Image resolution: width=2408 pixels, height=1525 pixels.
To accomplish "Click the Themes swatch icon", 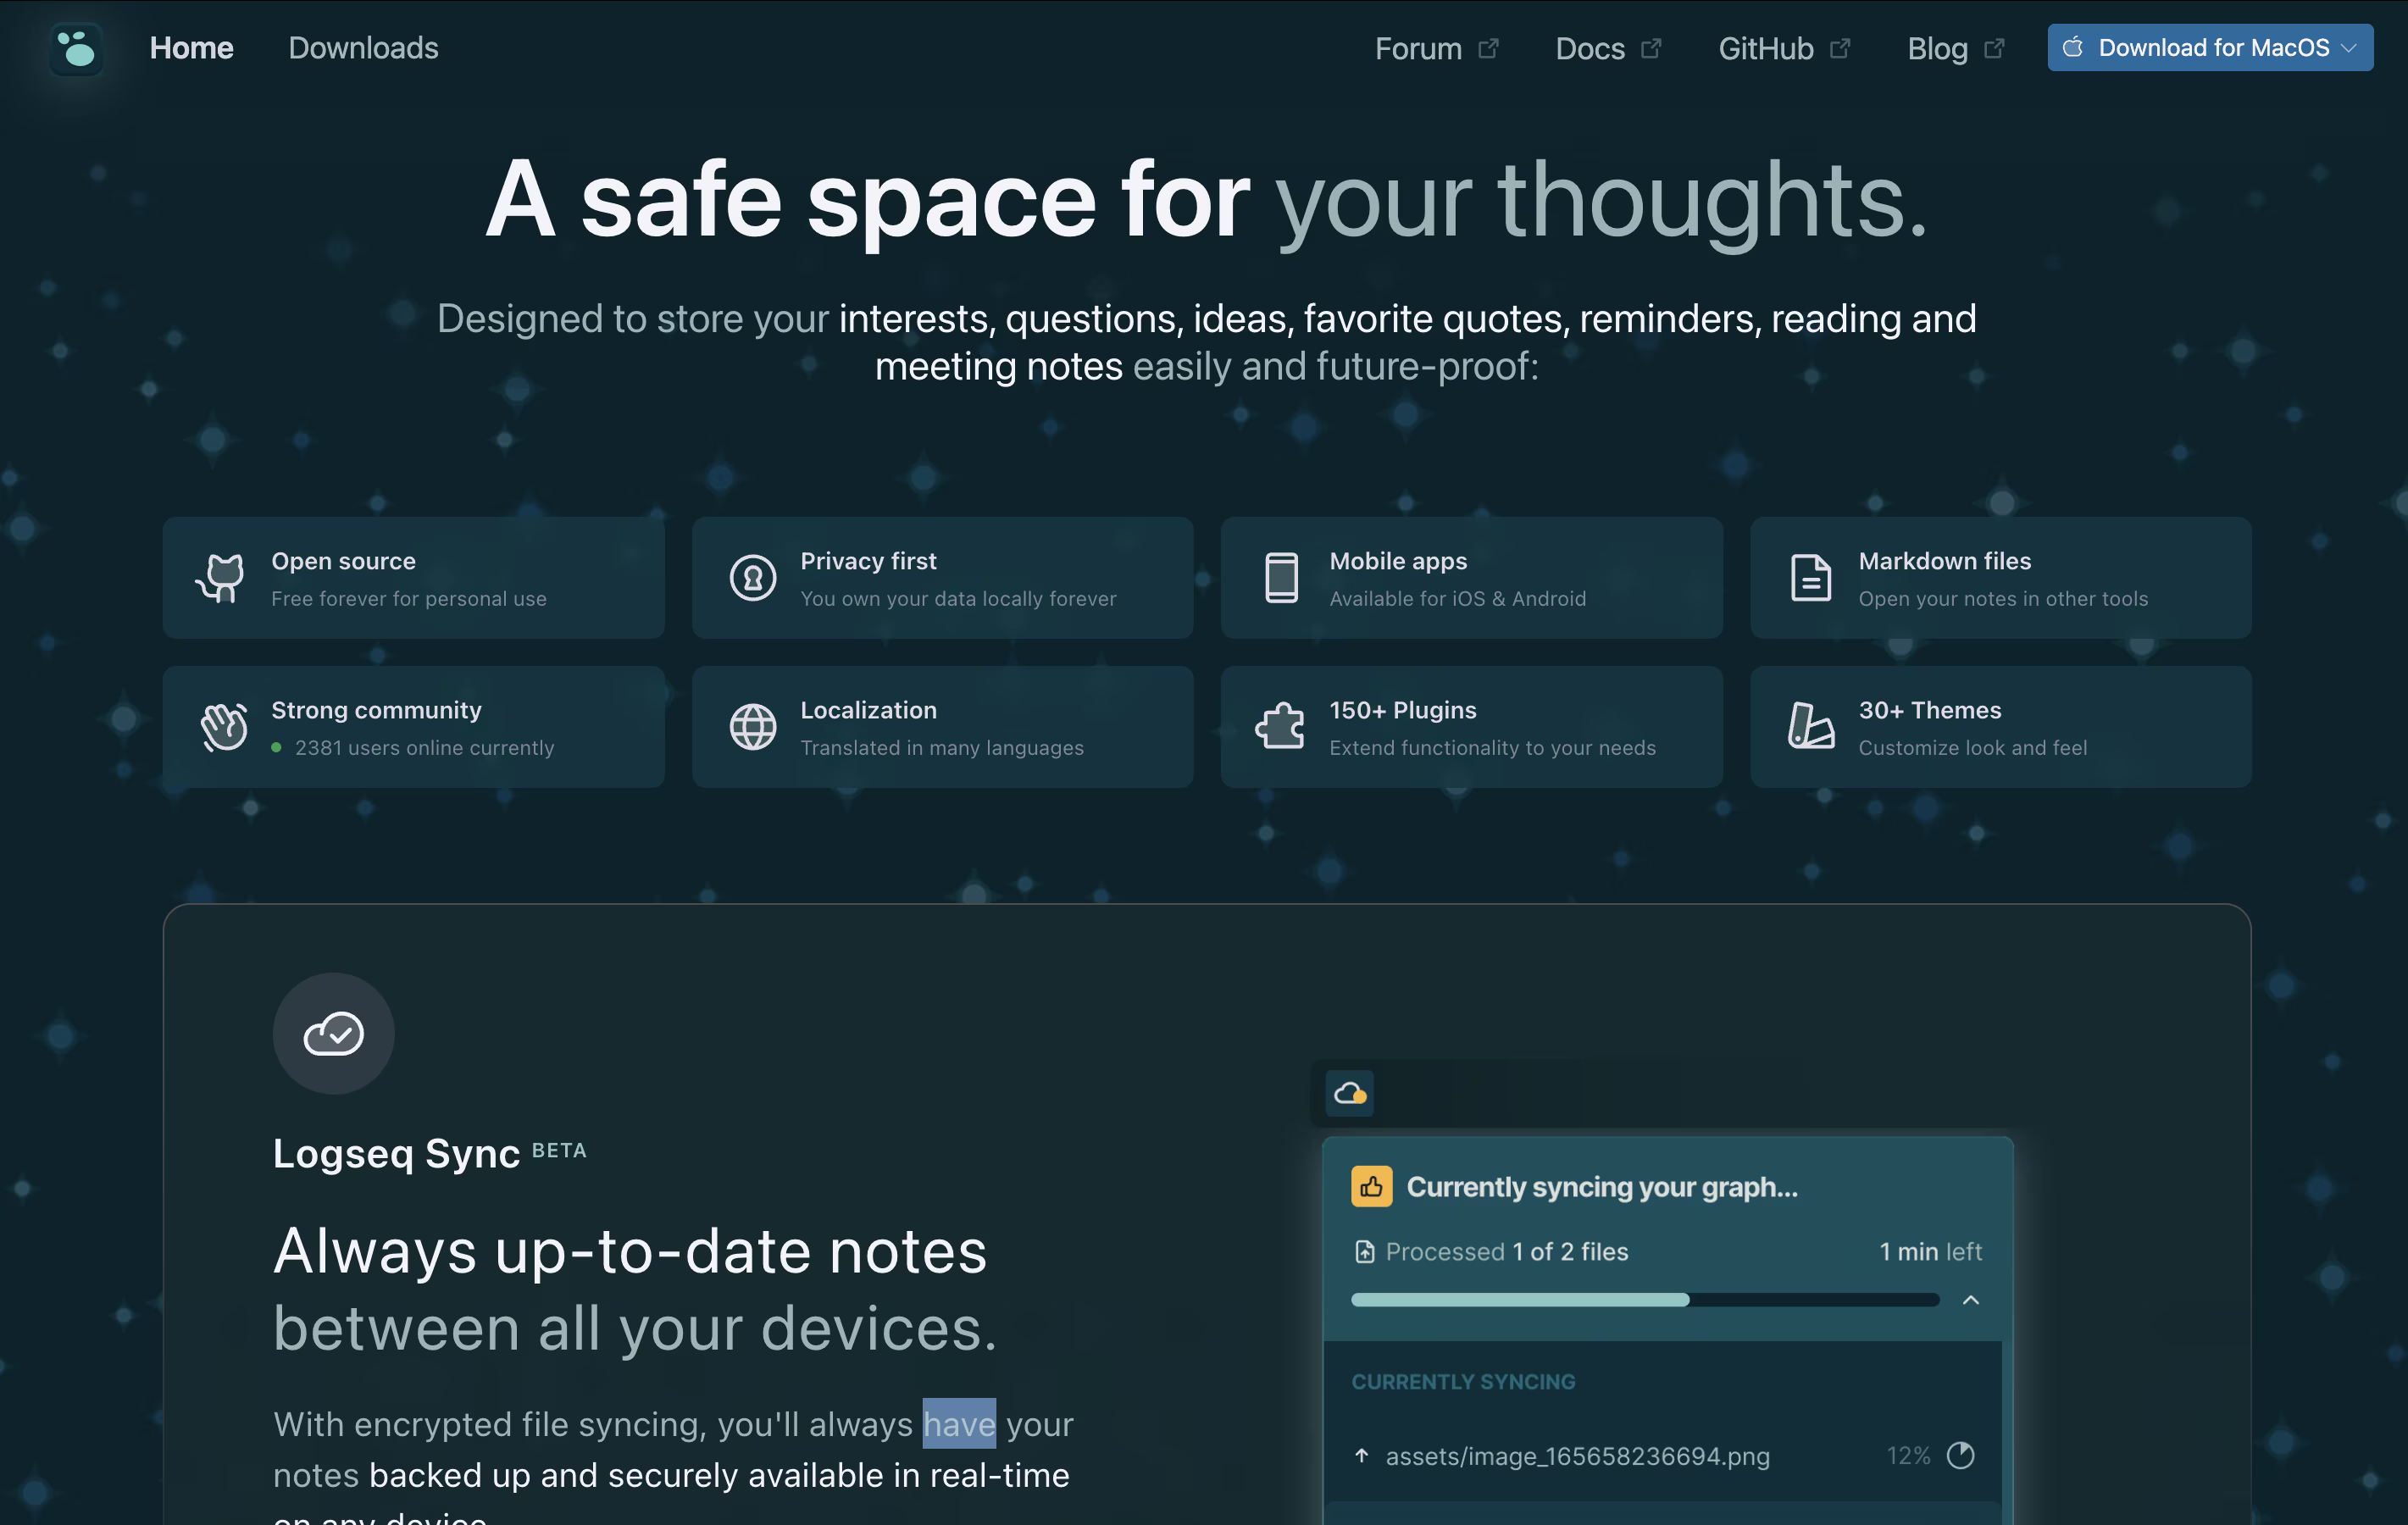I will click(1810, 726).
